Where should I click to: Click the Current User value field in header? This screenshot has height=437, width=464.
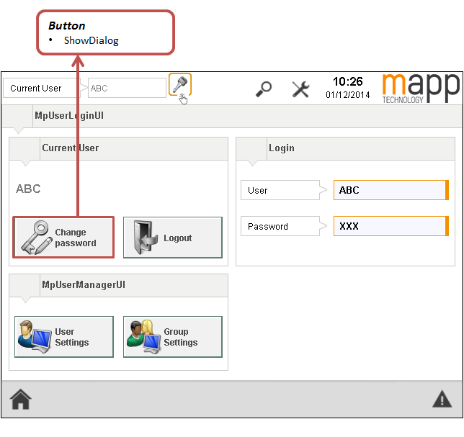click(x=127, y=88)
